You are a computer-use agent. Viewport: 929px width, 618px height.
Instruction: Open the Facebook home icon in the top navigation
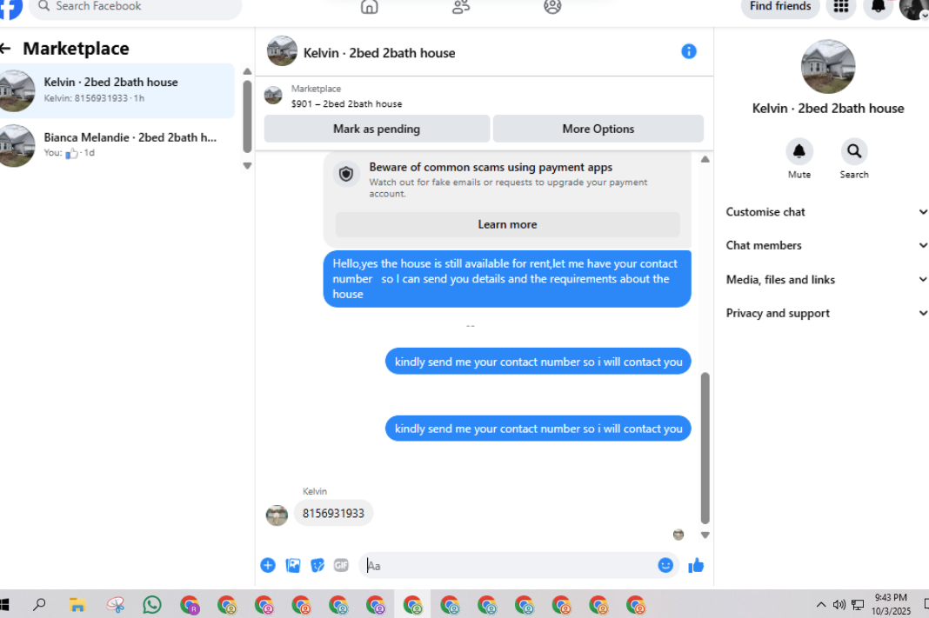[x=369, y=6]
